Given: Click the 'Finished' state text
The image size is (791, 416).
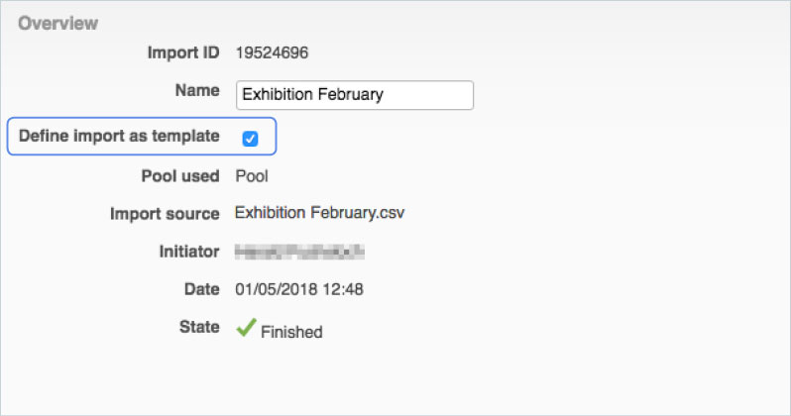Looking at the screenshot, I should pyautogui.click(x=291, y=332).
